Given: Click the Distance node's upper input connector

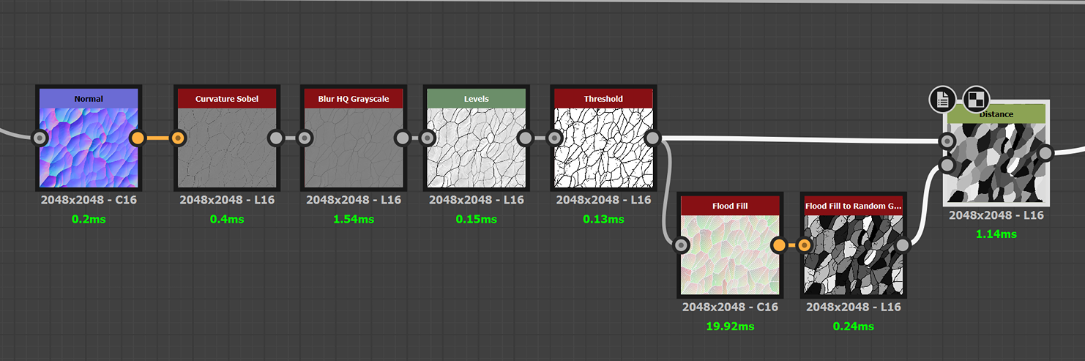Looking at the screenshot, I should pos(947,141).
